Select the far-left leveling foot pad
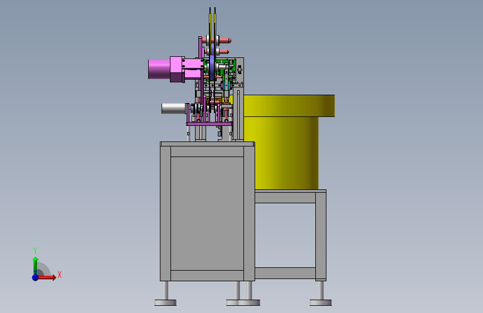This screenshot has height=313, width=483. pyautogui.click(x=165, y=302)
